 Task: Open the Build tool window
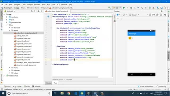coord(27,86)
